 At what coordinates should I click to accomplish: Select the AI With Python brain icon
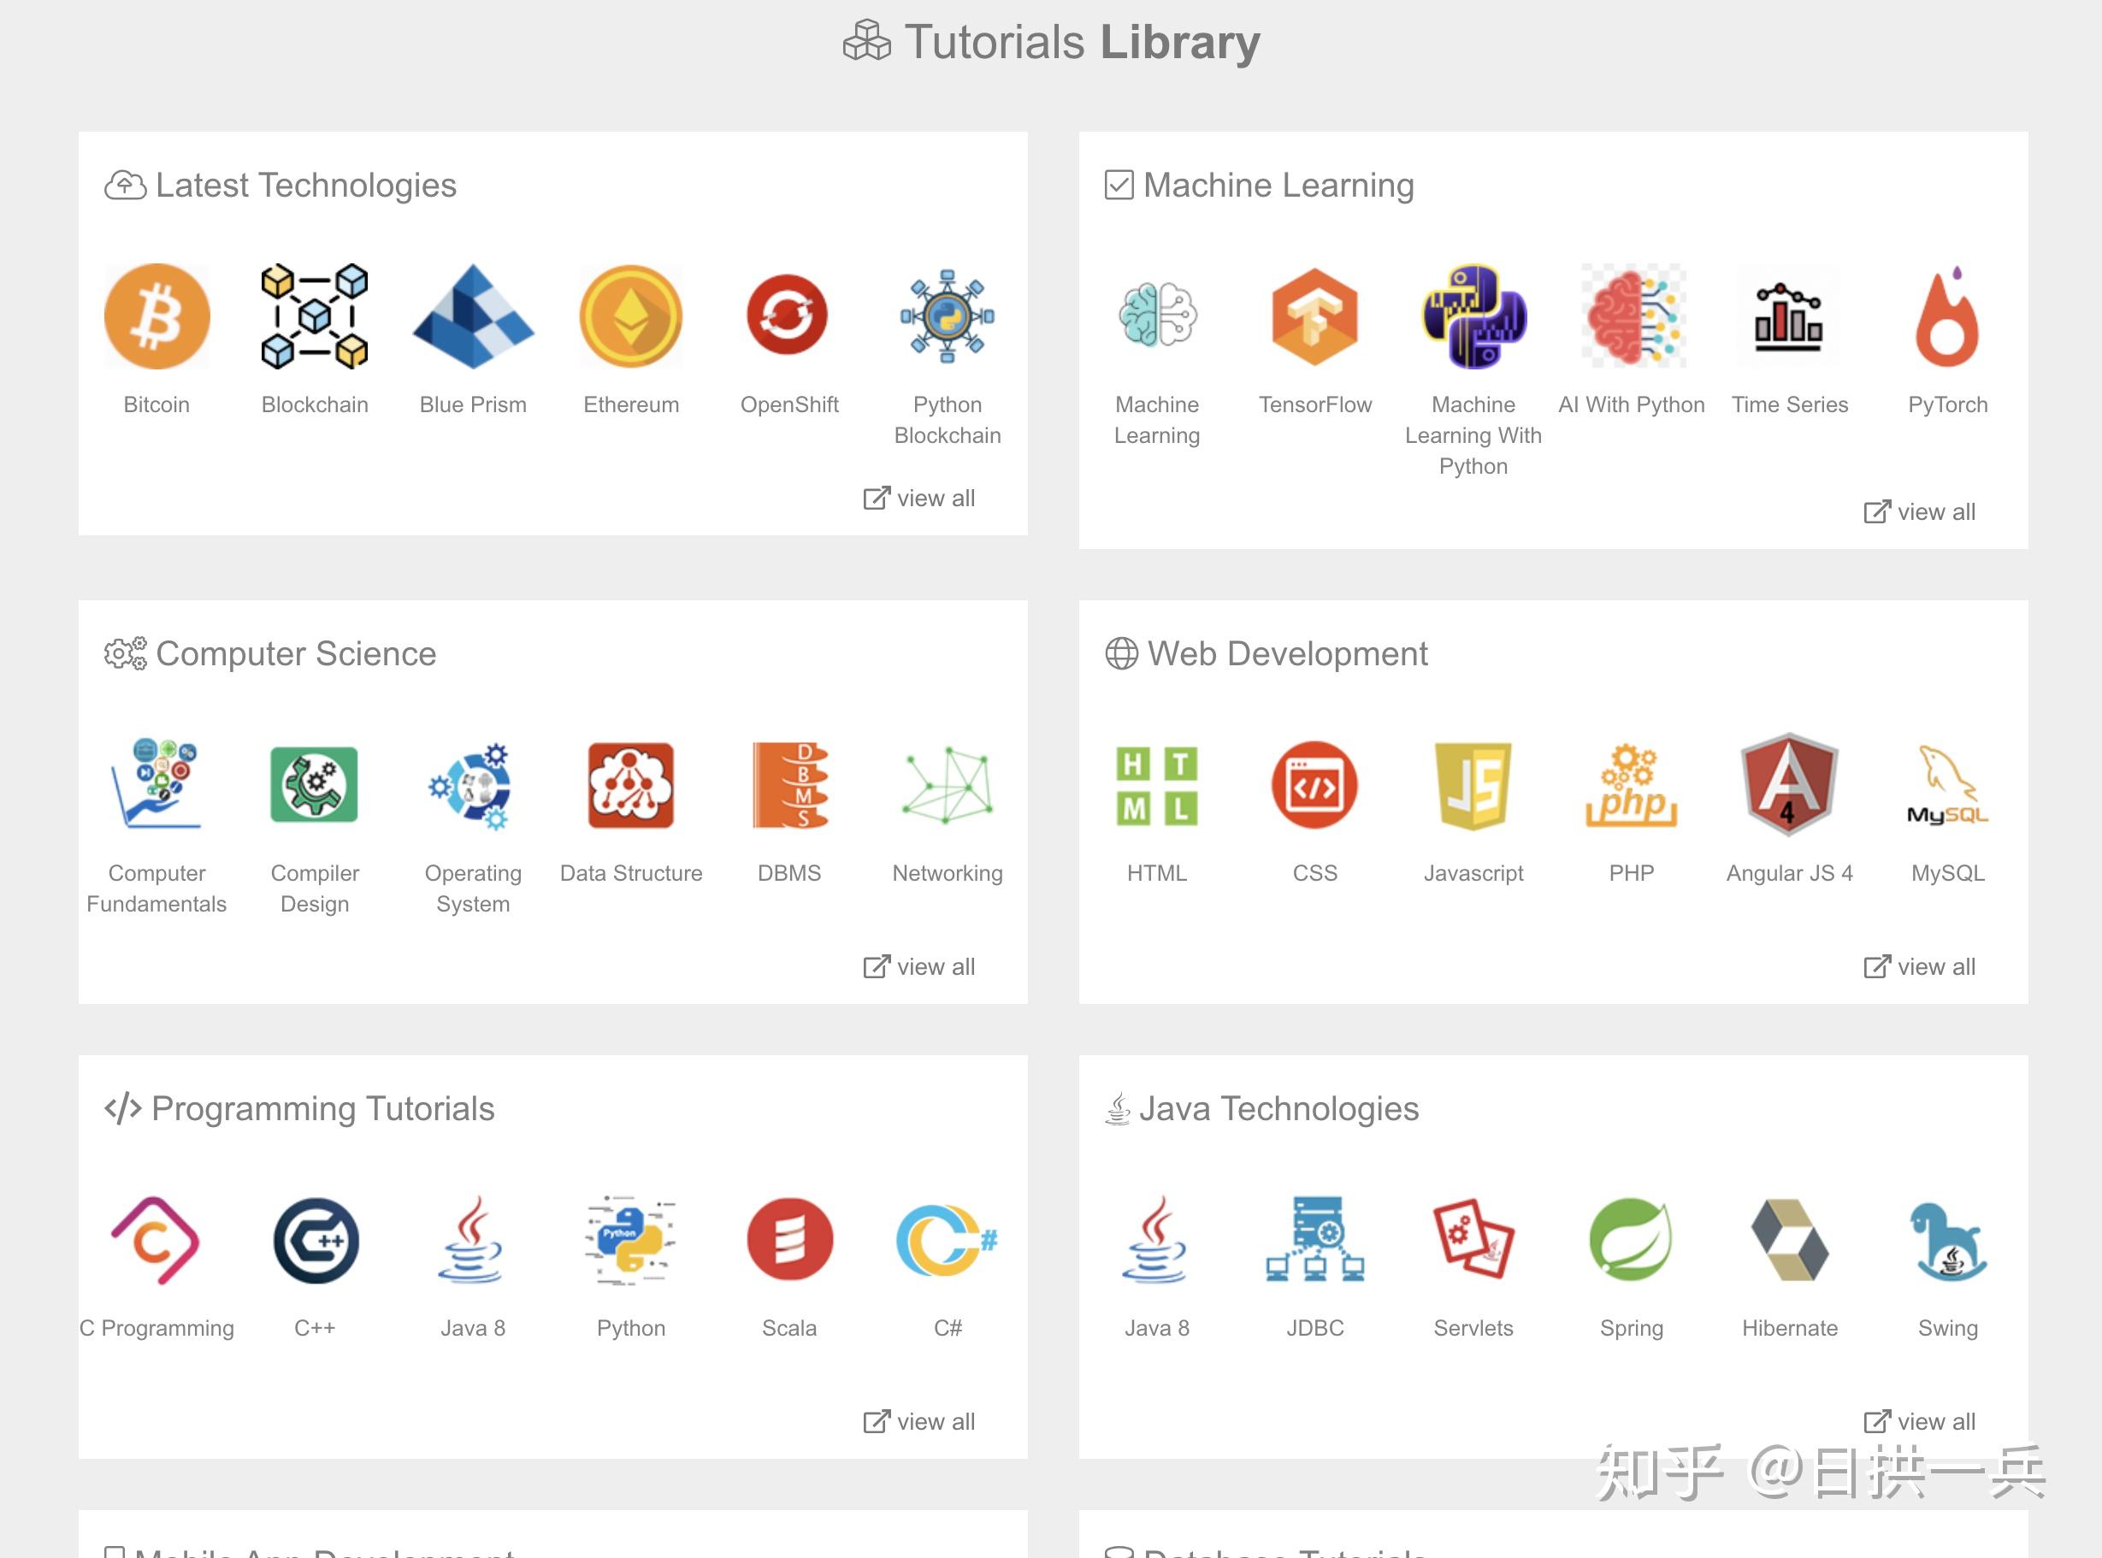pos(1633,316)
